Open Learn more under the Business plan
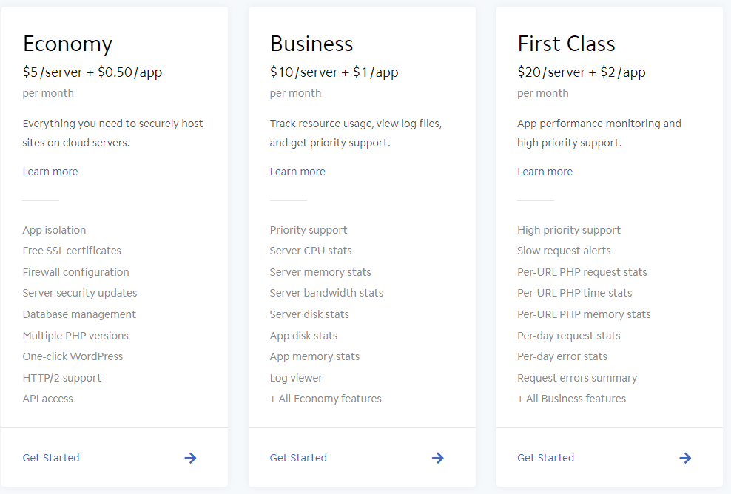The image size is (731, 494). click(297, 172)
